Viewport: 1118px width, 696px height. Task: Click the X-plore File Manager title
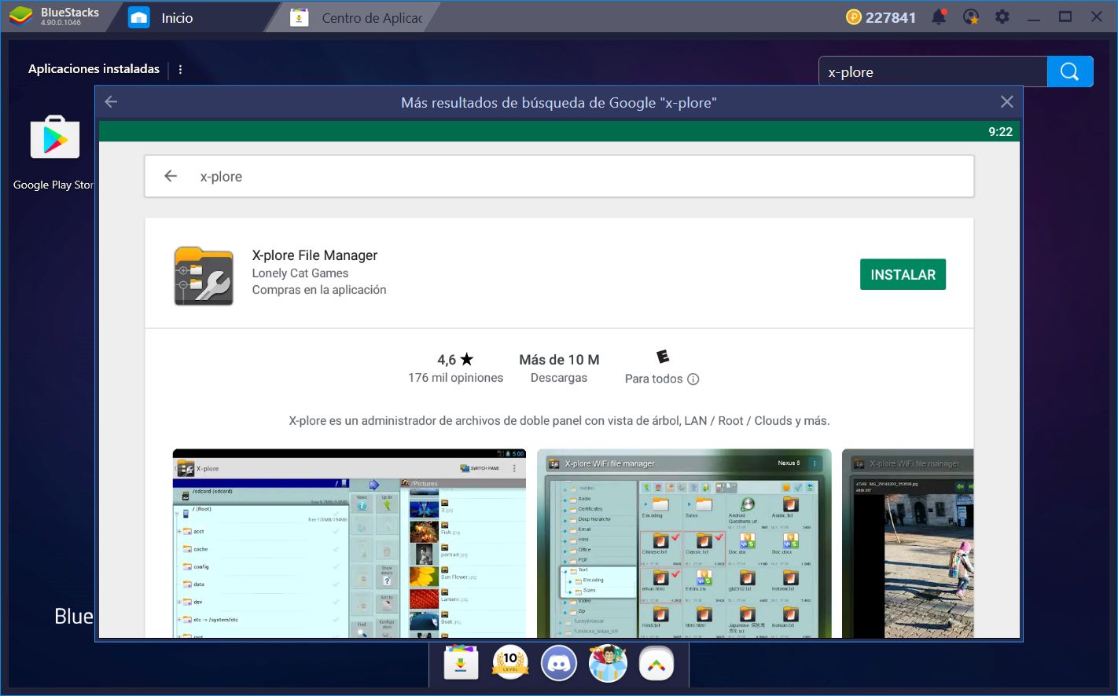[314, 255]
